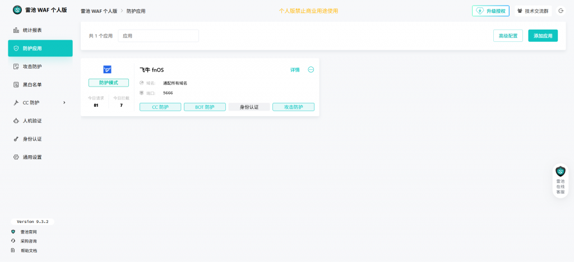This screenshot has width=574, height=262.
Task: Click the 飞牛 fnOS application logo
Action: [x=108, y=69]
